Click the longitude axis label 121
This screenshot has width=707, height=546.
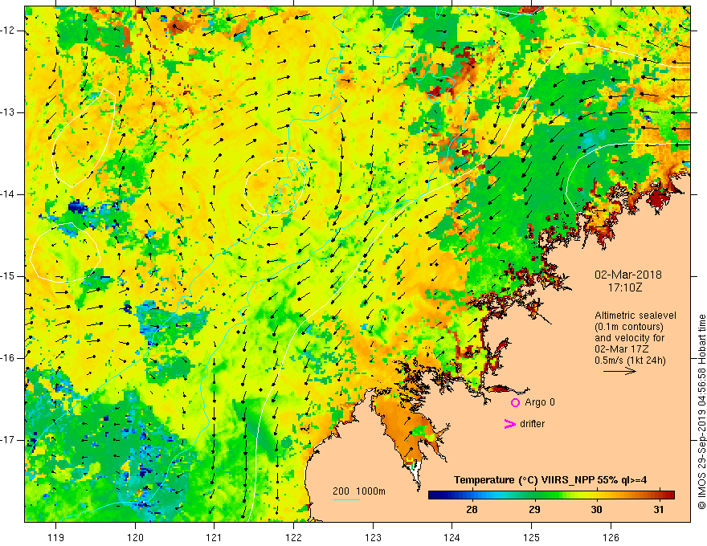(x=215, y=537)
